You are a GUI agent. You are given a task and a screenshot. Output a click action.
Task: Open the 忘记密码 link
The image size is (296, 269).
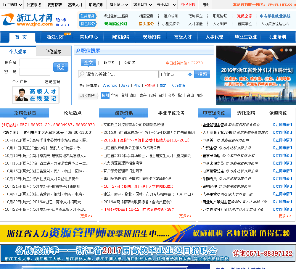tap(52, 82)
